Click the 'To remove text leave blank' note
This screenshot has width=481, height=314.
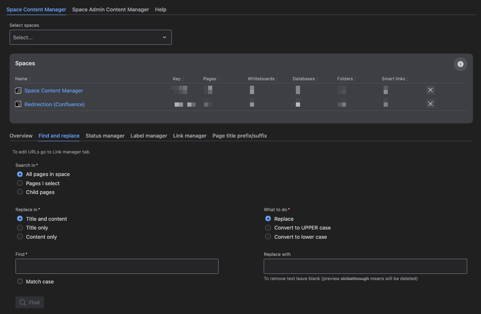[340, 279]
